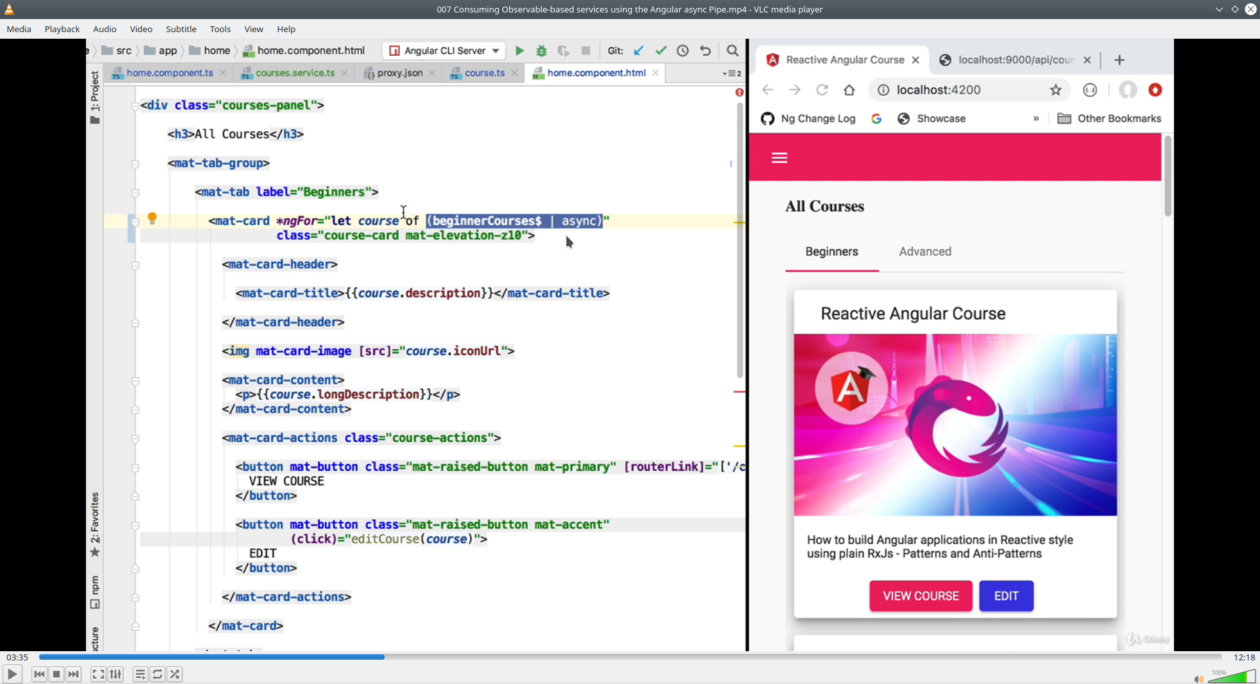This screenshot has width=1260, height=684.
Task: Stop playback with the VLC stop button
Action: click(56, 674)
